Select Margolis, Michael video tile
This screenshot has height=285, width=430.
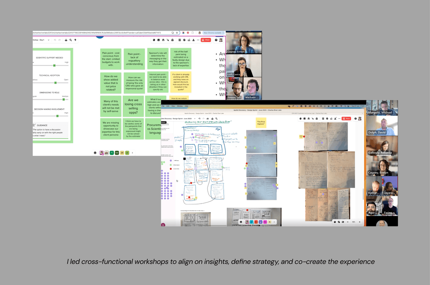(382, 108)
